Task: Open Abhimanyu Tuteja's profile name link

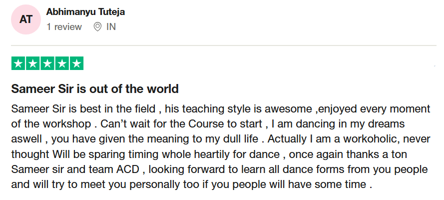Action: [85, 11]
